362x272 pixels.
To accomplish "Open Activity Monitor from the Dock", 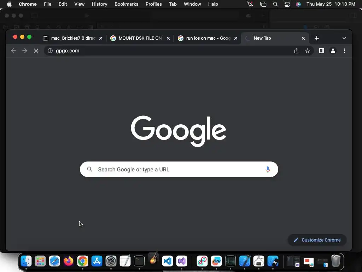I will point(230,261).
